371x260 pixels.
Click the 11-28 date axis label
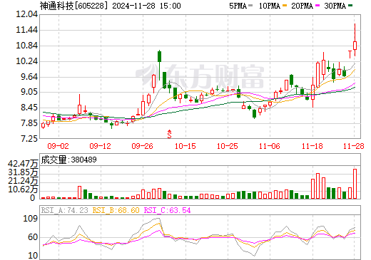point(354,146)
